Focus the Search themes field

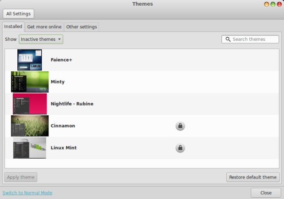pos(250,39)
